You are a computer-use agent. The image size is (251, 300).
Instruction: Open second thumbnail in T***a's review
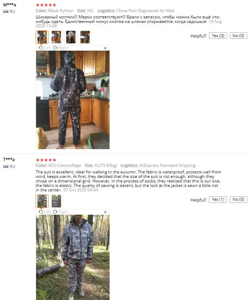57,201
